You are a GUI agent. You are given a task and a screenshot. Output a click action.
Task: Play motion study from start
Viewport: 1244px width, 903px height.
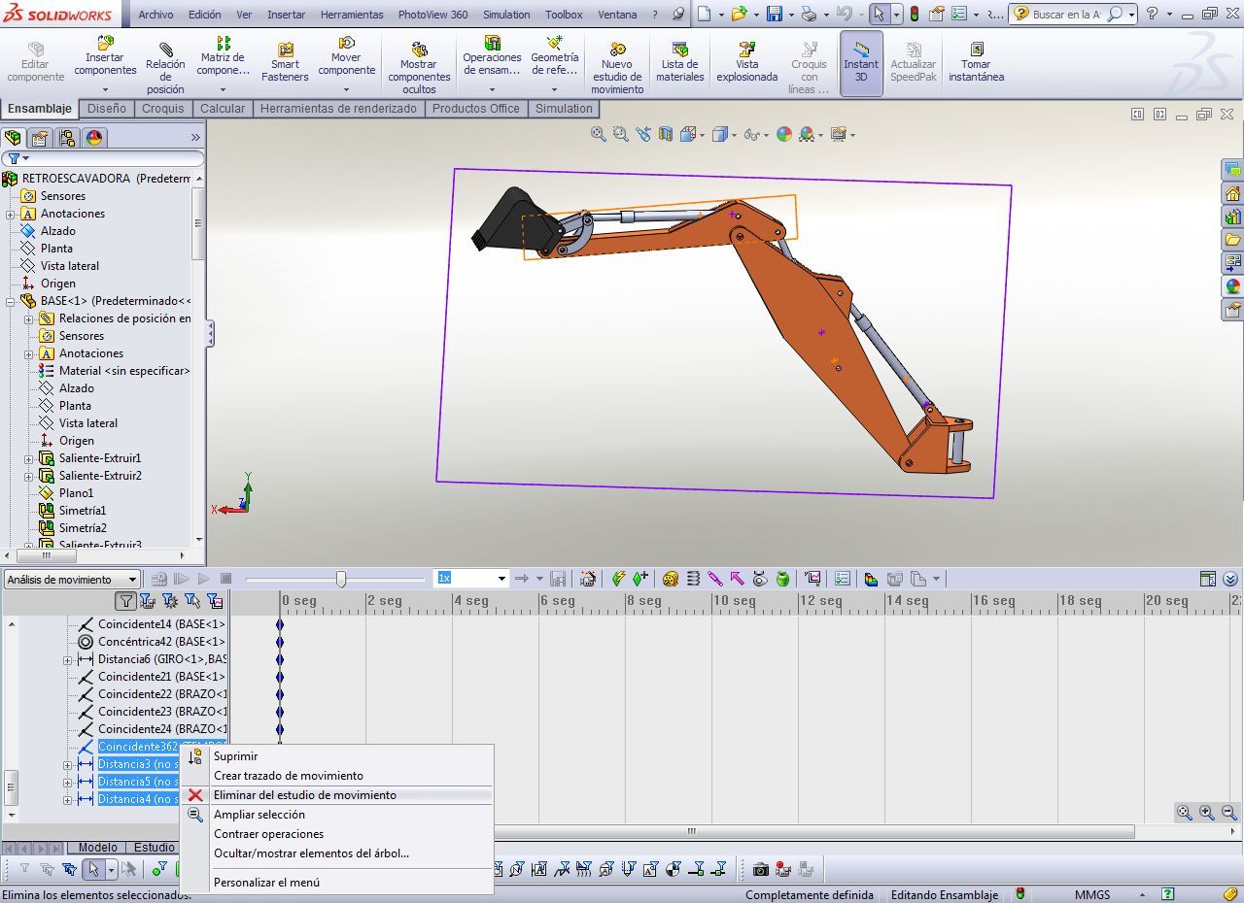tap(182, 579)
